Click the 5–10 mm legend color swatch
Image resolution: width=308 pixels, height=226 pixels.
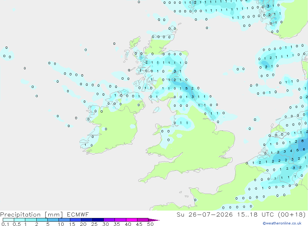point(53,220)
